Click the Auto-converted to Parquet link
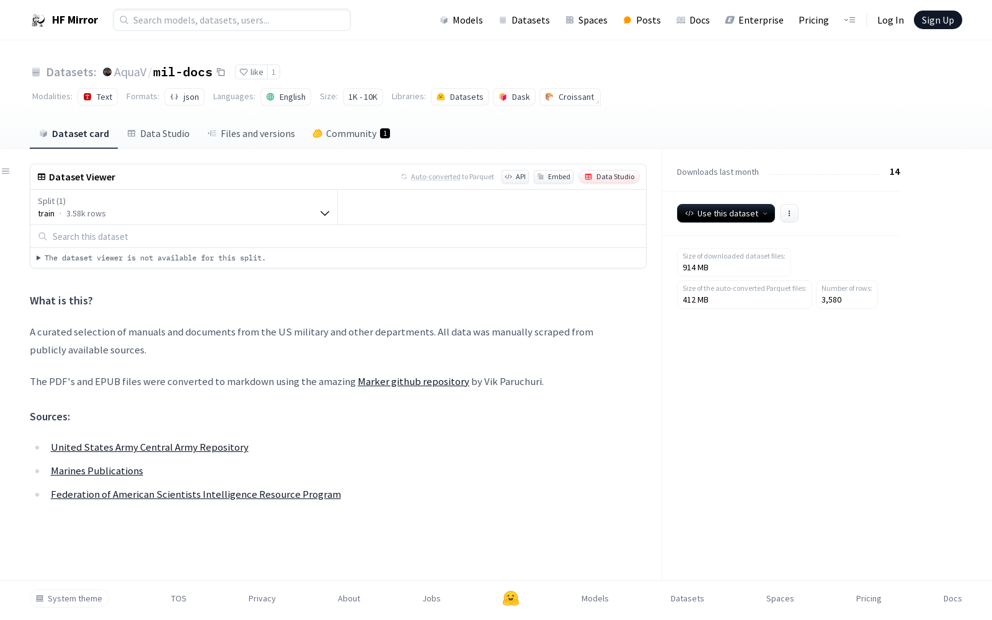This screenshot has width=992, height=620. 447,177
